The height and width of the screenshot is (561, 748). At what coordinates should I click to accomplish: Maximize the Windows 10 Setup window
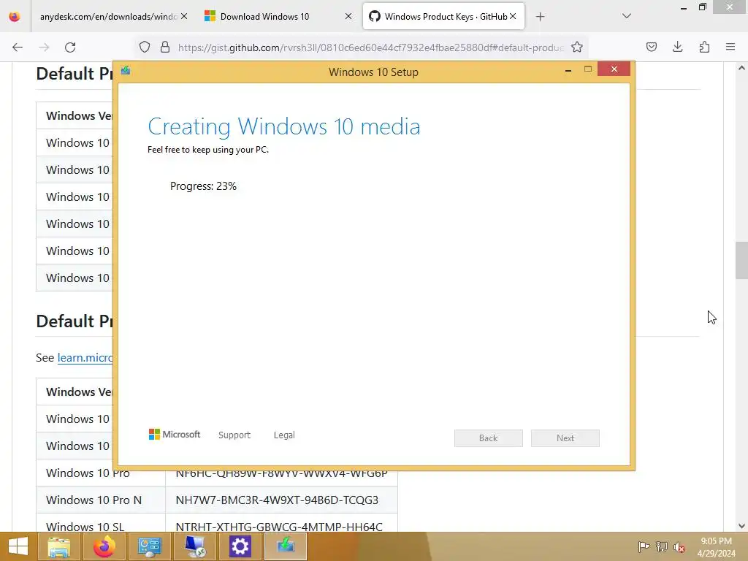(588, 69)
